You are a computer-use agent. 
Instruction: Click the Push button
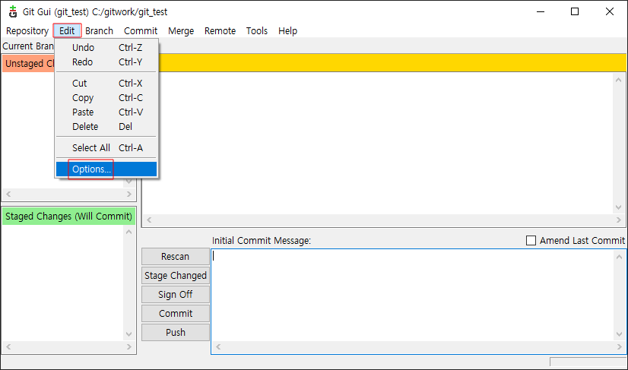(x=176, y=332)
